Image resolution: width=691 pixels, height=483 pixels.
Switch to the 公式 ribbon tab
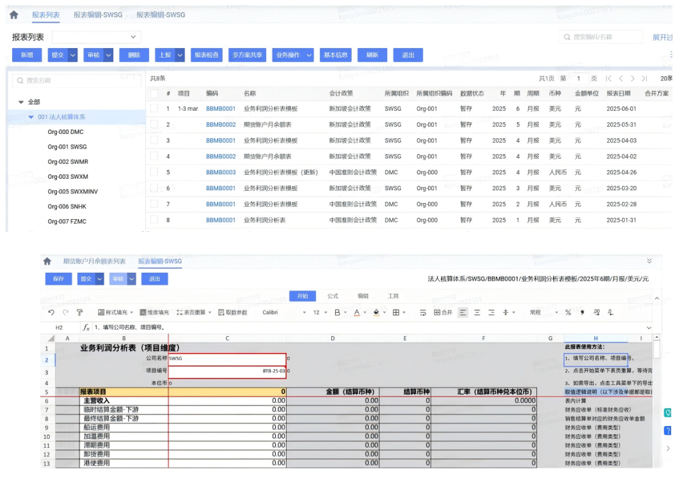click(333, 296)
